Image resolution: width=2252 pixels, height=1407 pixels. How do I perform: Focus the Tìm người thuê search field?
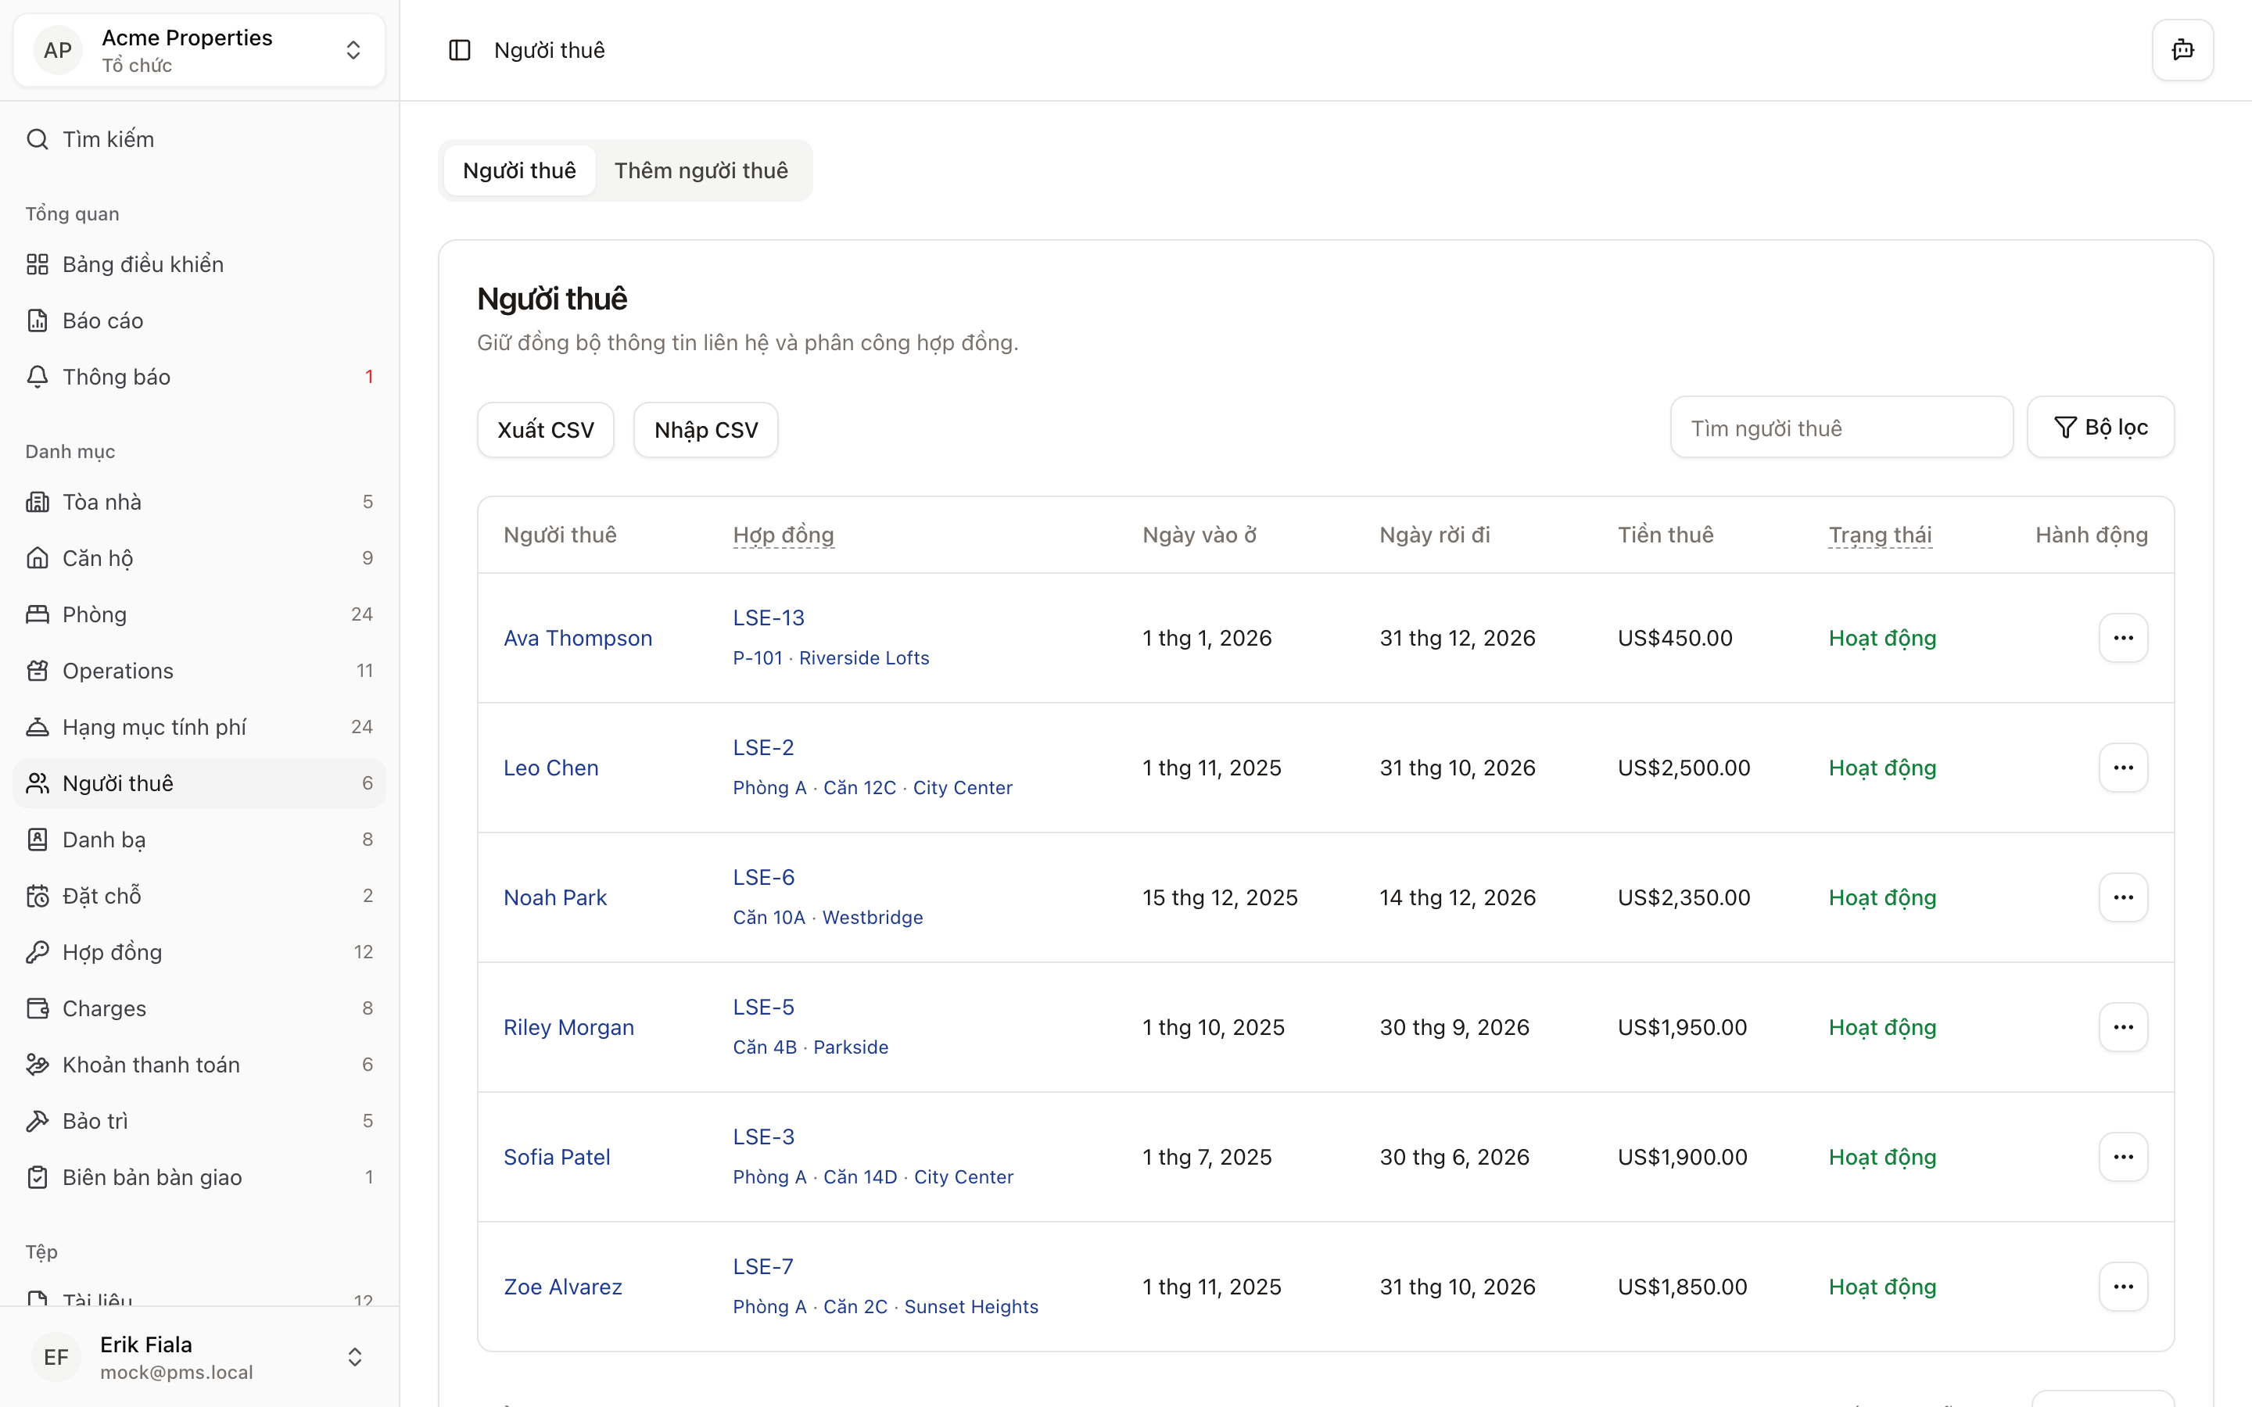click(x=1841, y=428)
